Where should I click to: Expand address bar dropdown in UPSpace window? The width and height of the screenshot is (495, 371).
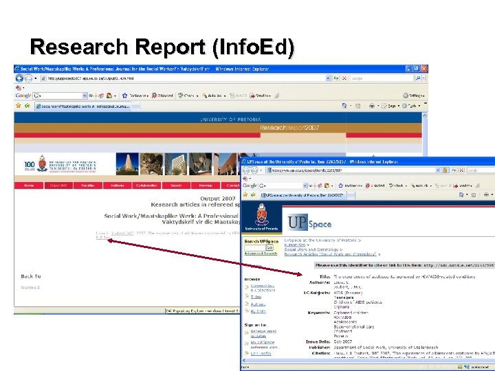point(438,170)
